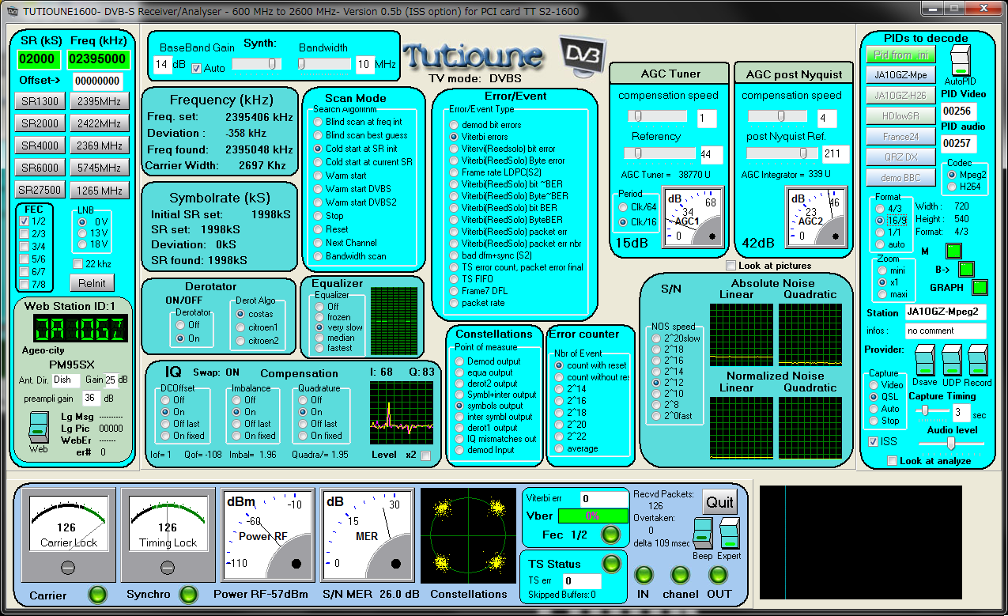The height and width of the screenshot is (616, 1008).
Task: Adjust the Synth slider
Action: tap(255, 63)
